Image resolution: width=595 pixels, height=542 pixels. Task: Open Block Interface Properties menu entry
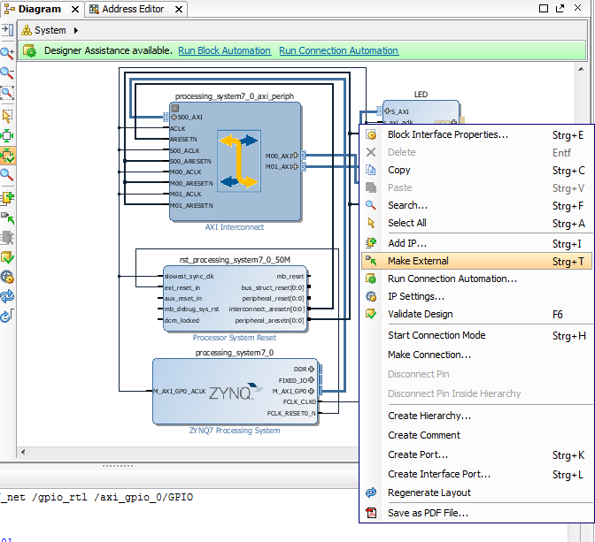coord(476,135)
